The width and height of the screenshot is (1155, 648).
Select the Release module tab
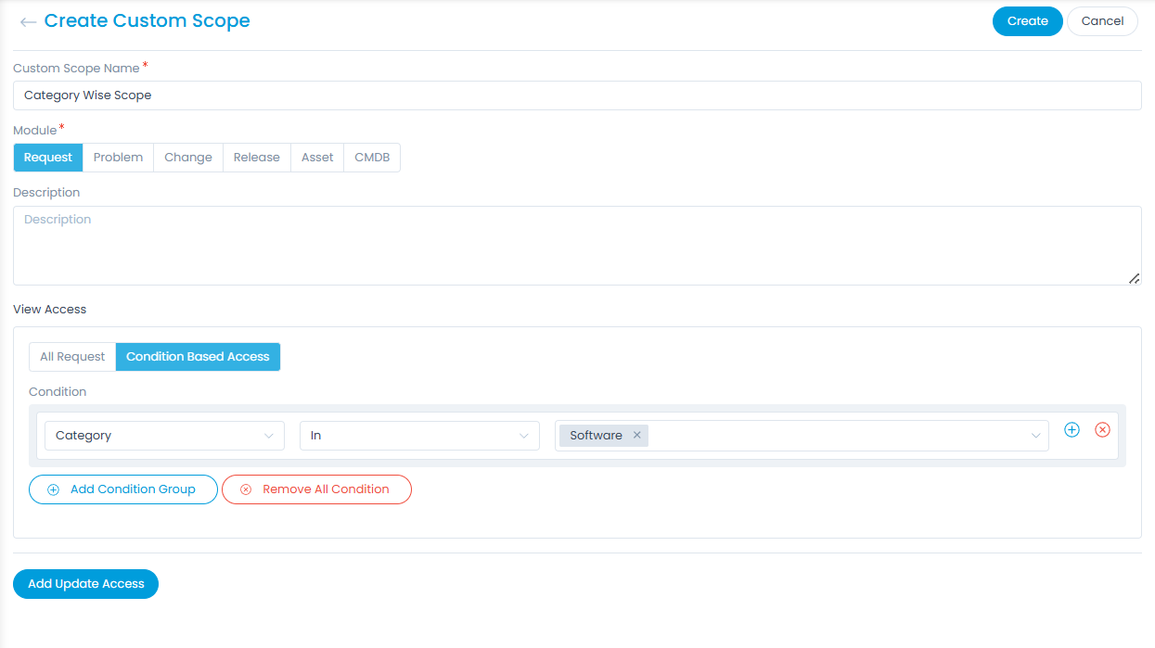pos(256,158)
